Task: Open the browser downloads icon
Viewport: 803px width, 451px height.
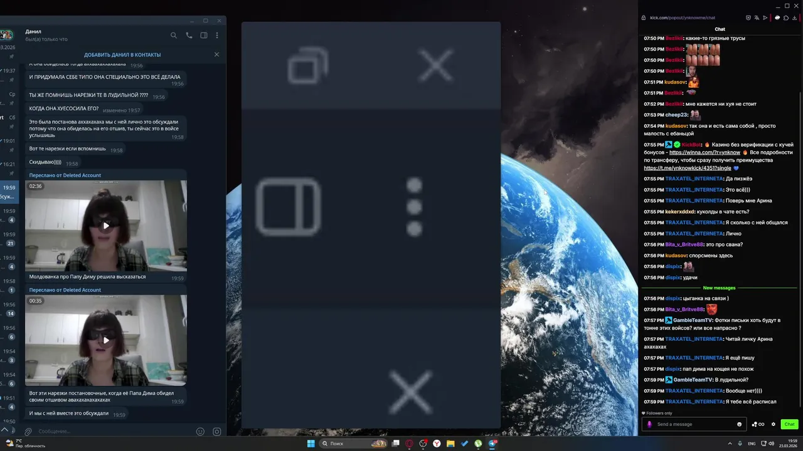Action: pos(795,18)
